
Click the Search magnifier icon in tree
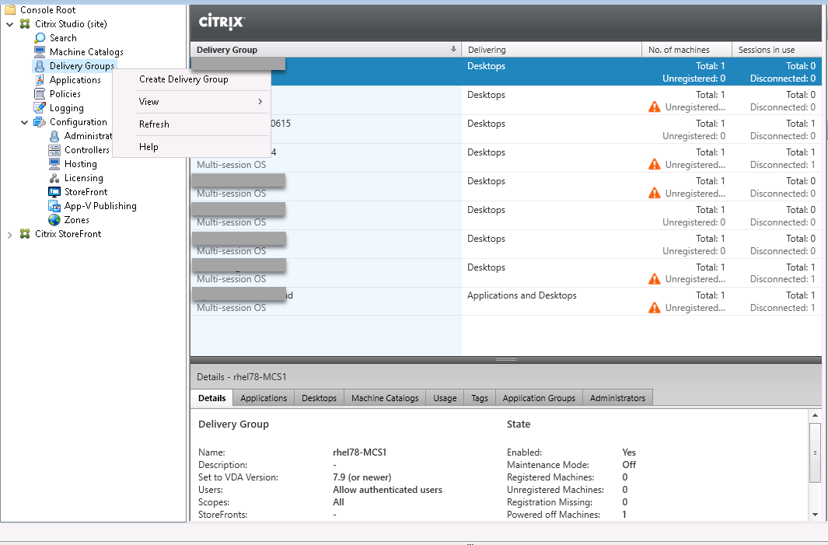tap(40, 38)
